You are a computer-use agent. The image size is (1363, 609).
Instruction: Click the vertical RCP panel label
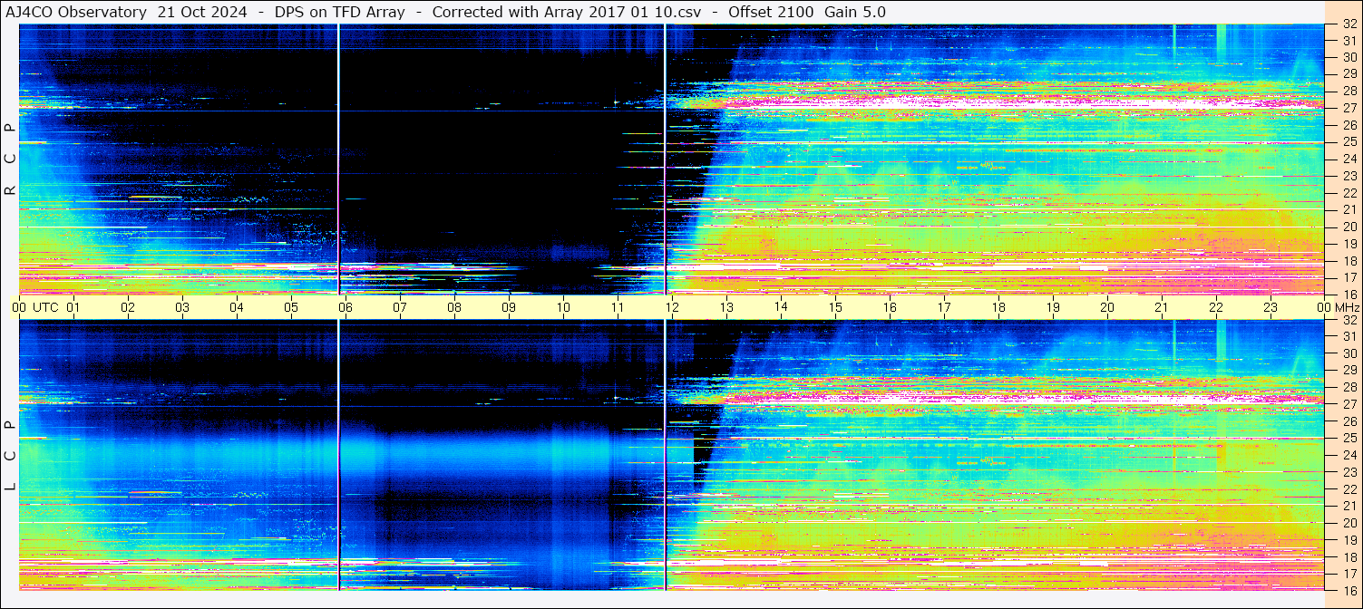pyautogui.click(x=10, y=159)
